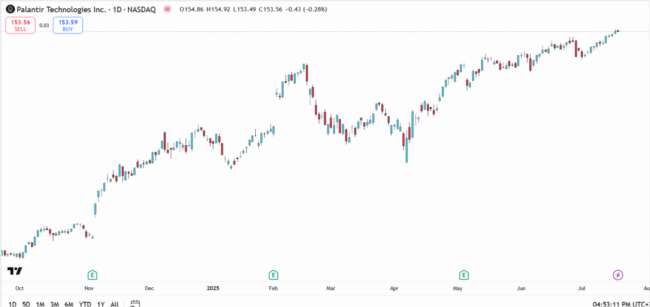Open the date range calendar icon

(135, 304)
